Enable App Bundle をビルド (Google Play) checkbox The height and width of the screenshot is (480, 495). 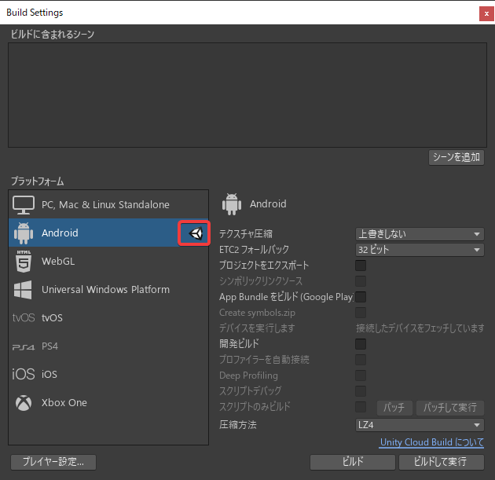click(361, 297)
